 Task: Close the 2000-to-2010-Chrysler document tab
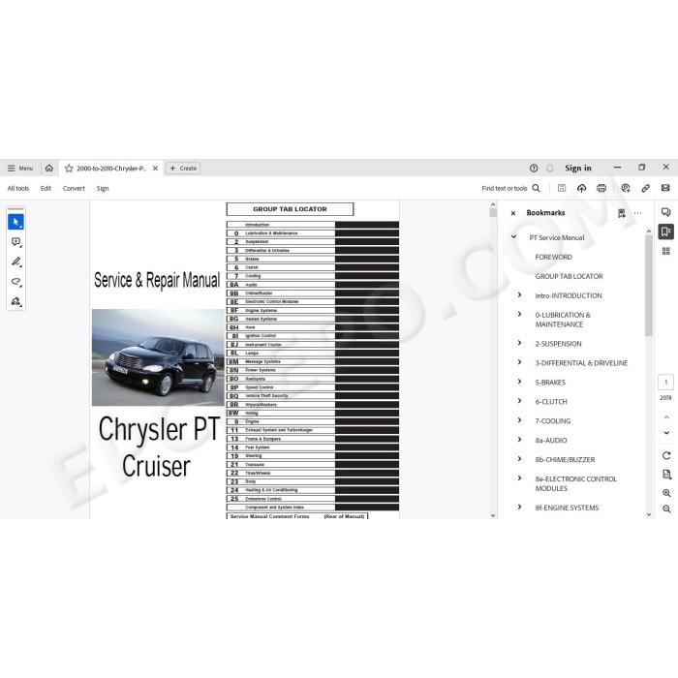coord(155,169)
